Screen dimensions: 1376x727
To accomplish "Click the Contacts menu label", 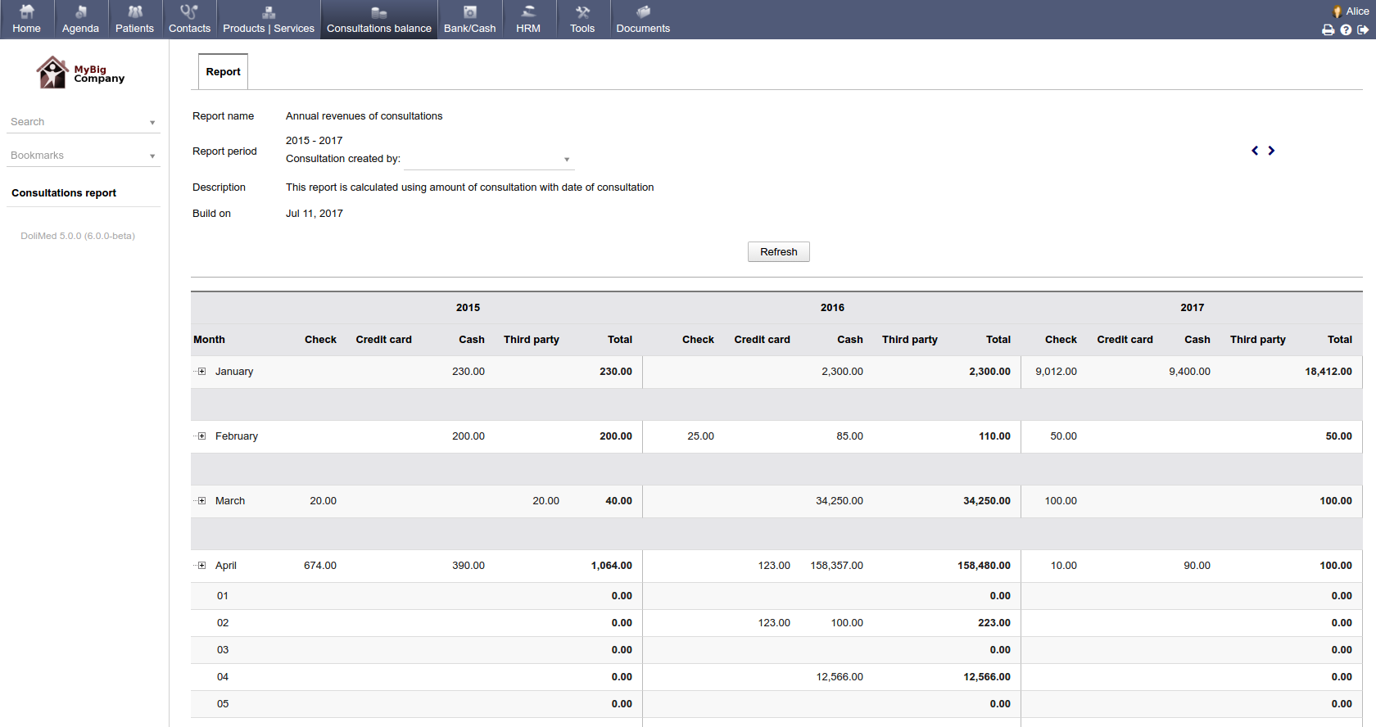I will pos(189,29).
